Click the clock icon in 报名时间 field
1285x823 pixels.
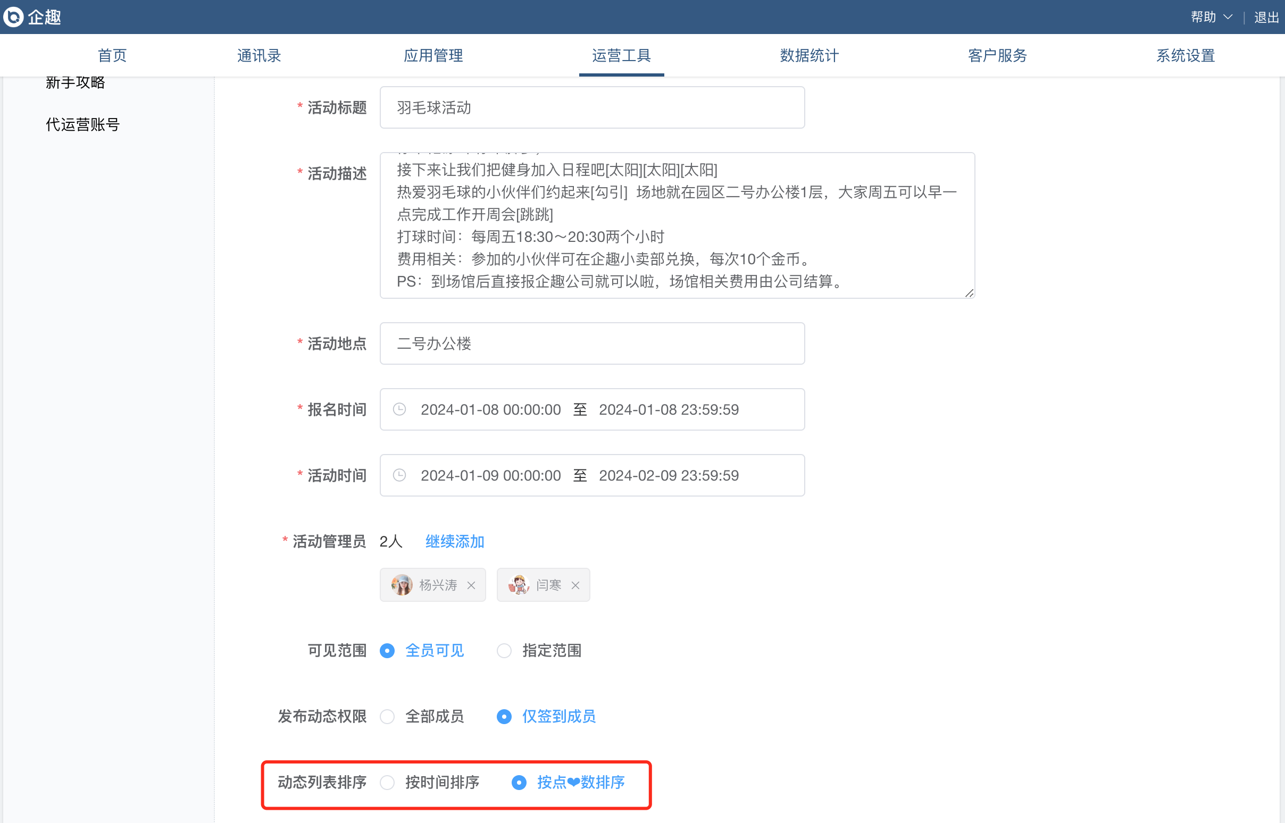coord(399,409)
